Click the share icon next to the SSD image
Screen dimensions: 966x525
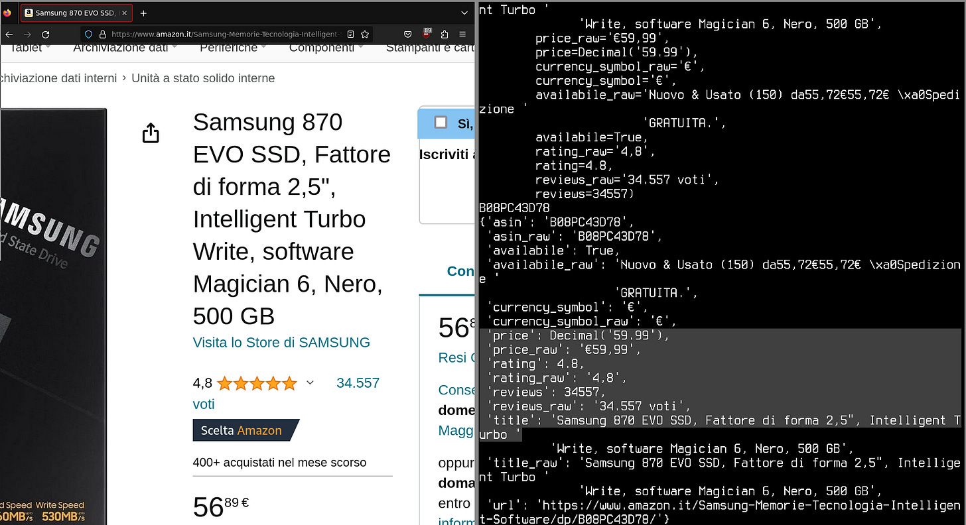pyautogui.click(x=151, y=133)
